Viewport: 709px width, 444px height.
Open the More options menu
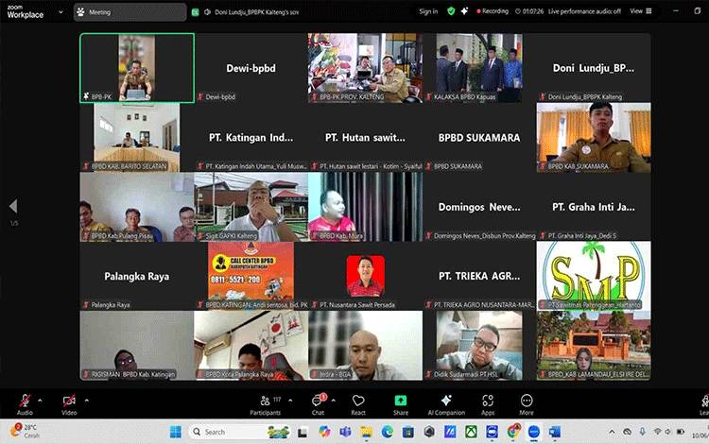527,404
